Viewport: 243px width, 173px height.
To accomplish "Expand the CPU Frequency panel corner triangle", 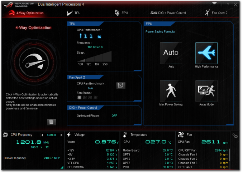I will tap(62, 167).
